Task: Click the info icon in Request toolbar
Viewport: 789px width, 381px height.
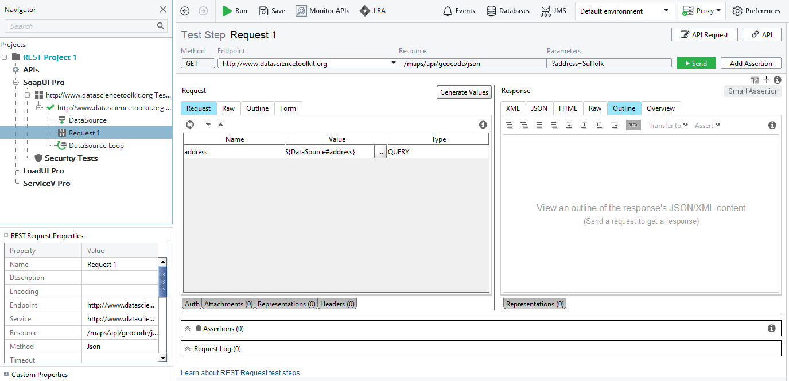Action: (483, 125)
